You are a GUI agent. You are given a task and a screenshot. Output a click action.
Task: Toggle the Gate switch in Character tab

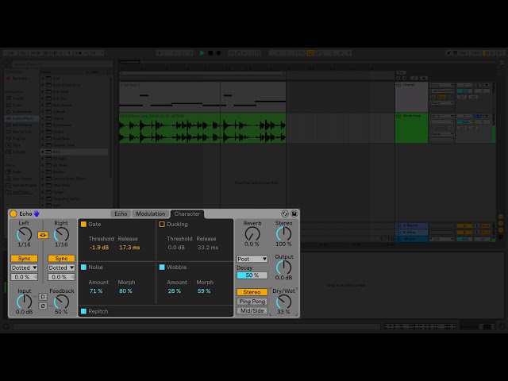(x=83, y=224)
